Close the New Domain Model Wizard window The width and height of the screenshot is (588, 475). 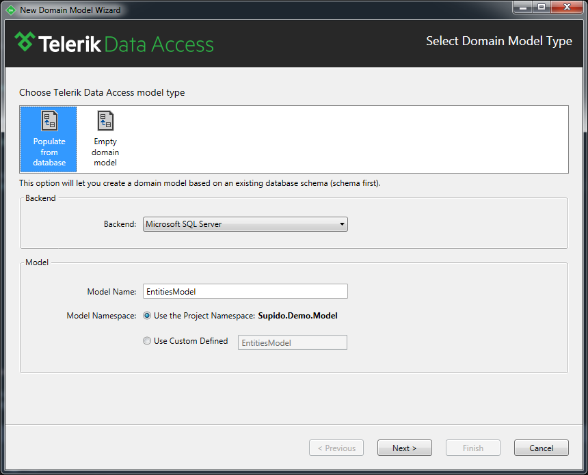(x=567, y=7)
